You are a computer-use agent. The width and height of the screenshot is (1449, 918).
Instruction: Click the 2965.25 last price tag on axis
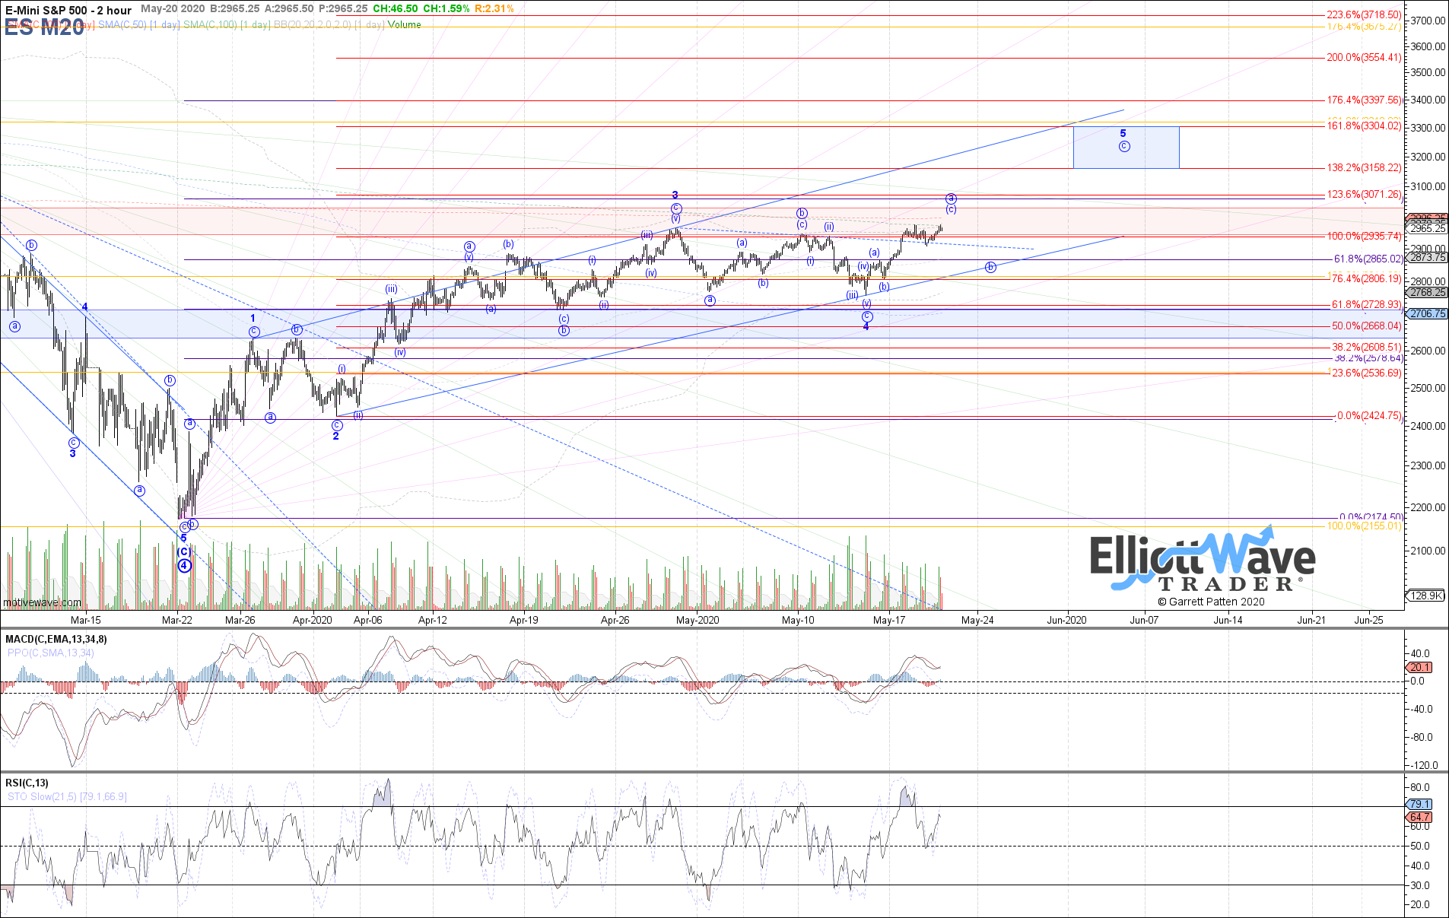click(1427, 228)
